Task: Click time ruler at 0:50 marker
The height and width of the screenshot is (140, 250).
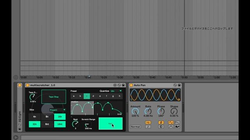Action: click(185, 77)
